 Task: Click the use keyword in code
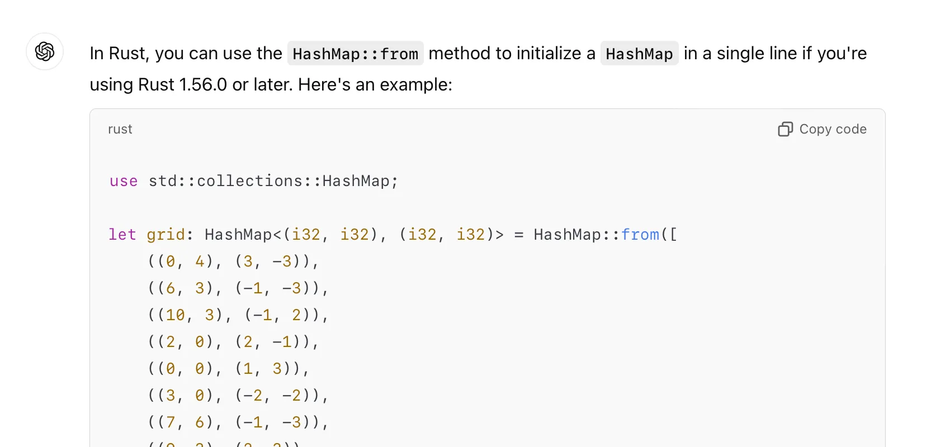point(124,181)
